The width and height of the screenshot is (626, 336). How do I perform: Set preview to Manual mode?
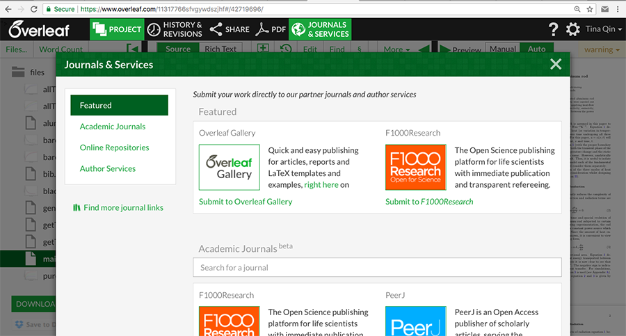pos(503,49)
